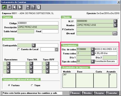Open the Contrapartida lookup arrow
Screen dimensions: 121x96
[34, 45]
